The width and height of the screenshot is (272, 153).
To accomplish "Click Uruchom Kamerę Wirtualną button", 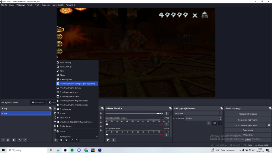I will click(245, 125).
